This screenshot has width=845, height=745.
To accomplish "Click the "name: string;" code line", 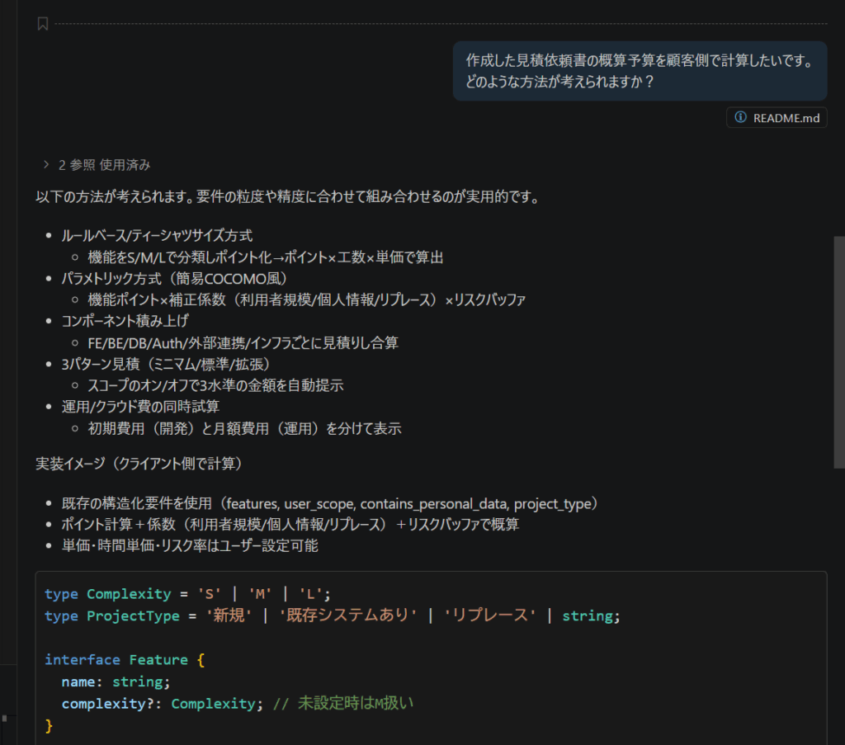I will [x=115, y=681].
